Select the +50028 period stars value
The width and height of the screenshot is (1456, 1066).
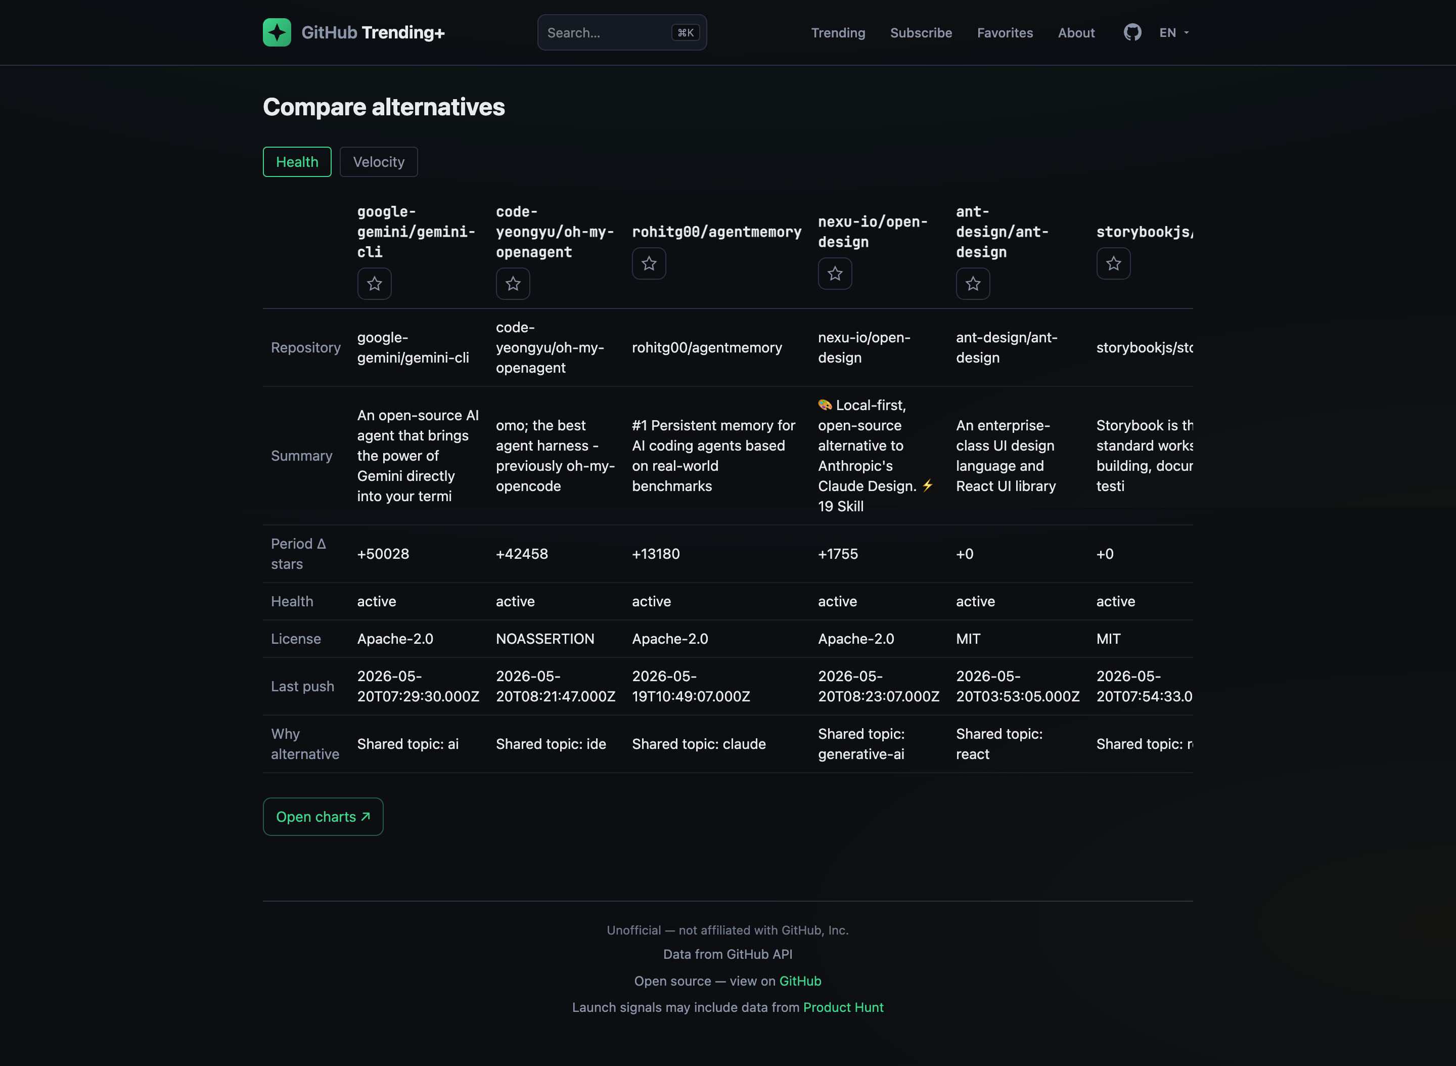pyautogui.click(x=383, y=554)
